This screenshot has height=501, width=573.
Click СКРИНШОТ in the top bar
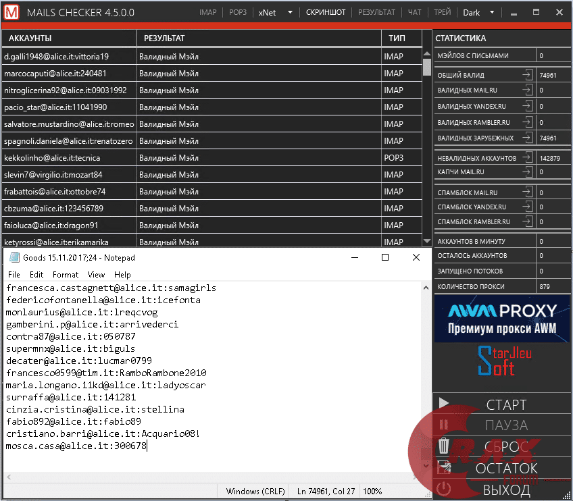[x=326, y=12]
